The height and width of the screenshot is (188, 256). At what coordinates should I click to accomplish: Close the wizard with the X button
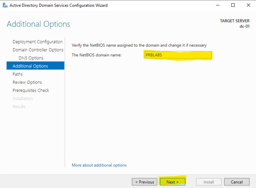click(x=248, y=5)
